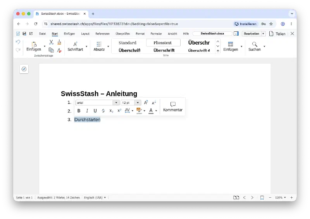Apply the Fliesstext style

tap(163, 43)
